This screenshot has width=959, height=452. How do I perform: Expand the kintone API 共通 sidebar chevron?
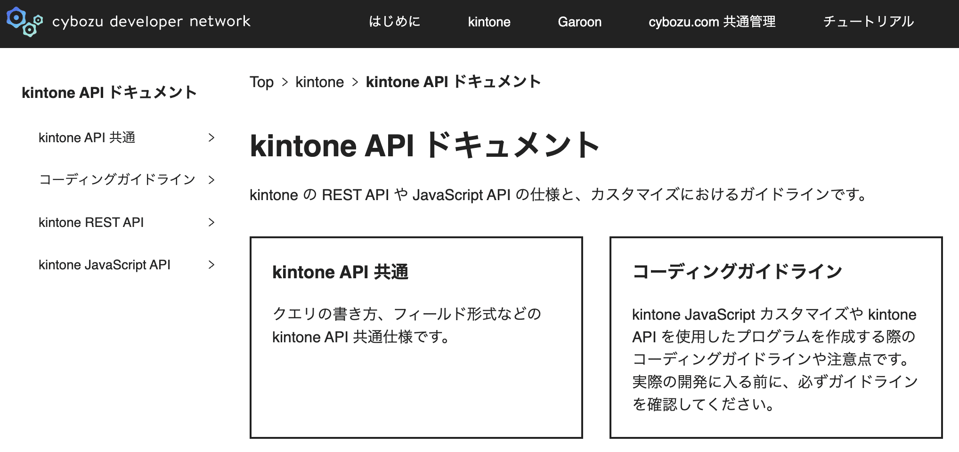tap(211, 137)
